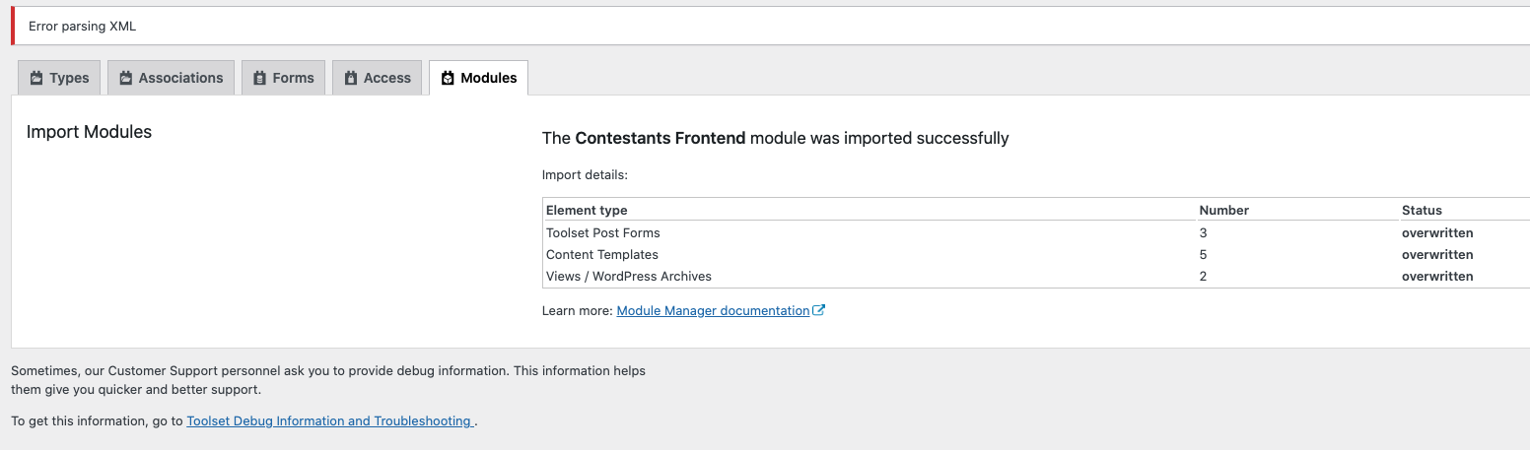Click the Modules tab icon
Image resolution: width=1530 pixels, height=450 pixels.
click(448, 78)
